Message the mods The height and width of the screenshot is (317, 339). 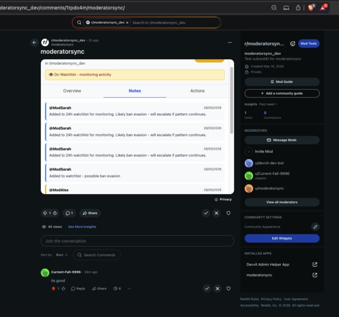pyautogui.click(x=282, y=140)
